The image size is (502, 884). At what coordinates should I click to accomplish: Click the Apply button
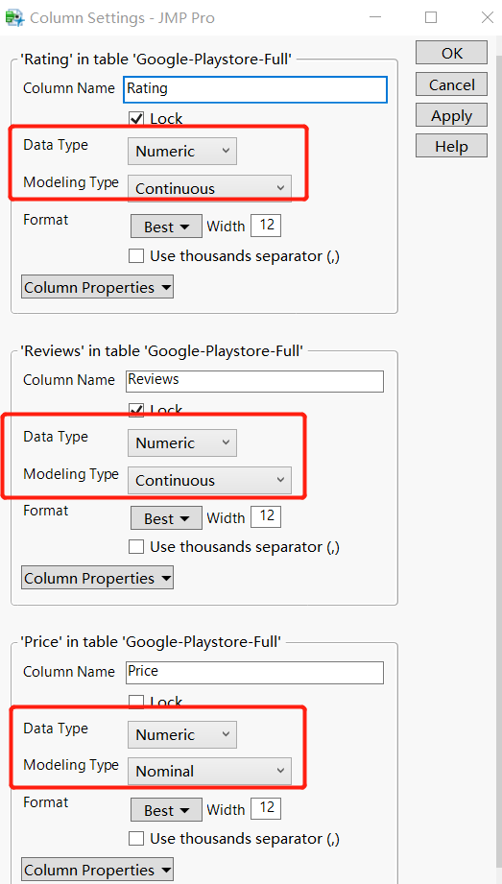click(451, 115)
